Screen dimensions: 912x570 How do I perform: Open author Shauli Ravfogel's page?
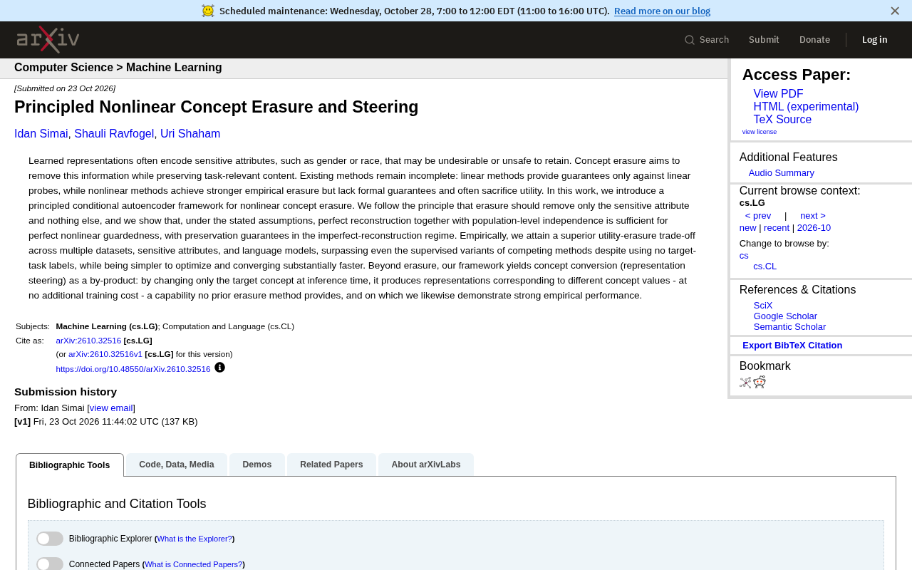pos(114,134)
